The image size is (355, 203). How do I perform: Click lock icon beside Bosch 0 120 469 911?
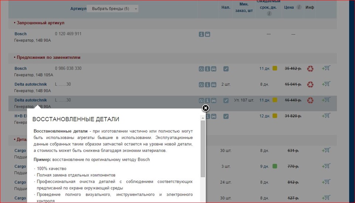[x=207, y=34]
